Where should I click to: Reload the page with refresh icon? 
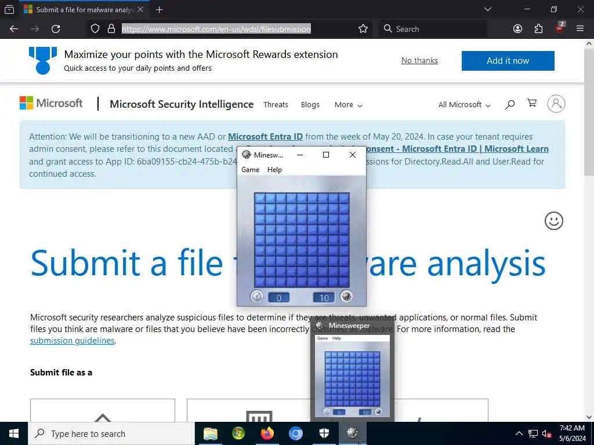pos(56,29)
